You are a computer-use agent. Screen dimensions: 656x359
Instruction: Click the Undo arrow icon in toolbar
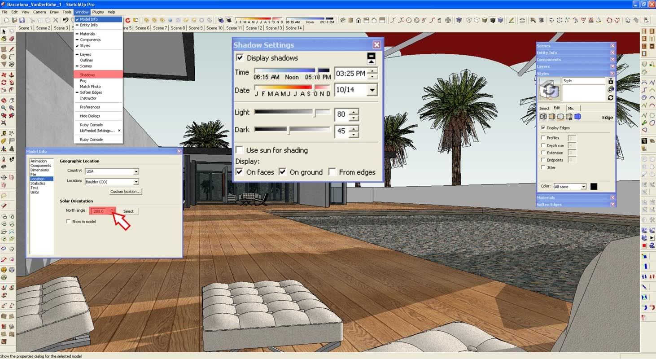click(65, 20)
